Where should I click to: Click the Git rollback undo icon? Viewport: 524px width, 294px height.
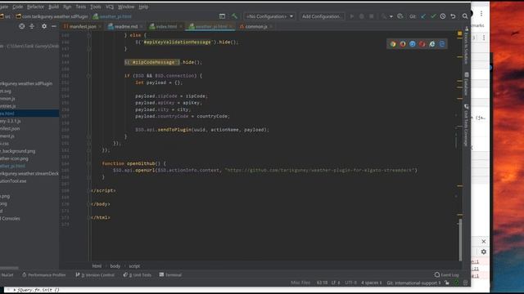point(453,16)
